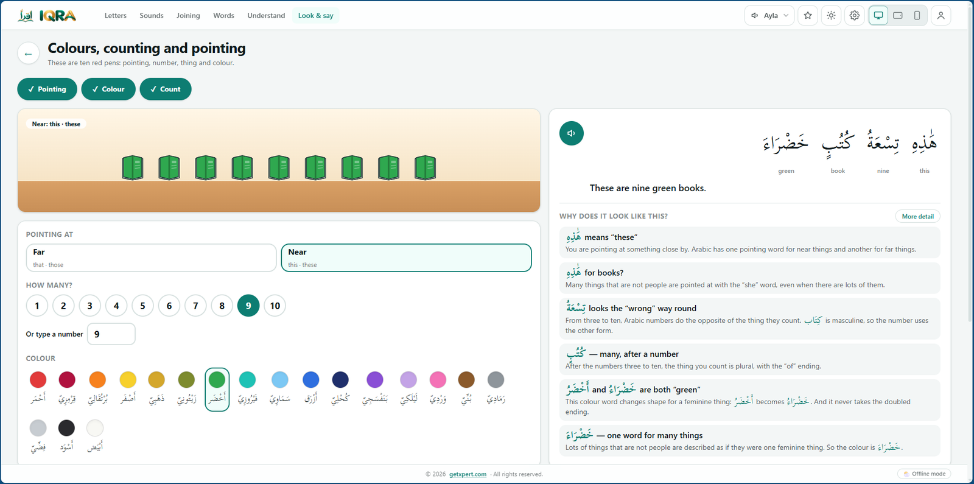This screenshot has height=484, width=974.
Task: Select the mobile phone layout view icon
Action: pyautogui.click(x=917, y=16)
